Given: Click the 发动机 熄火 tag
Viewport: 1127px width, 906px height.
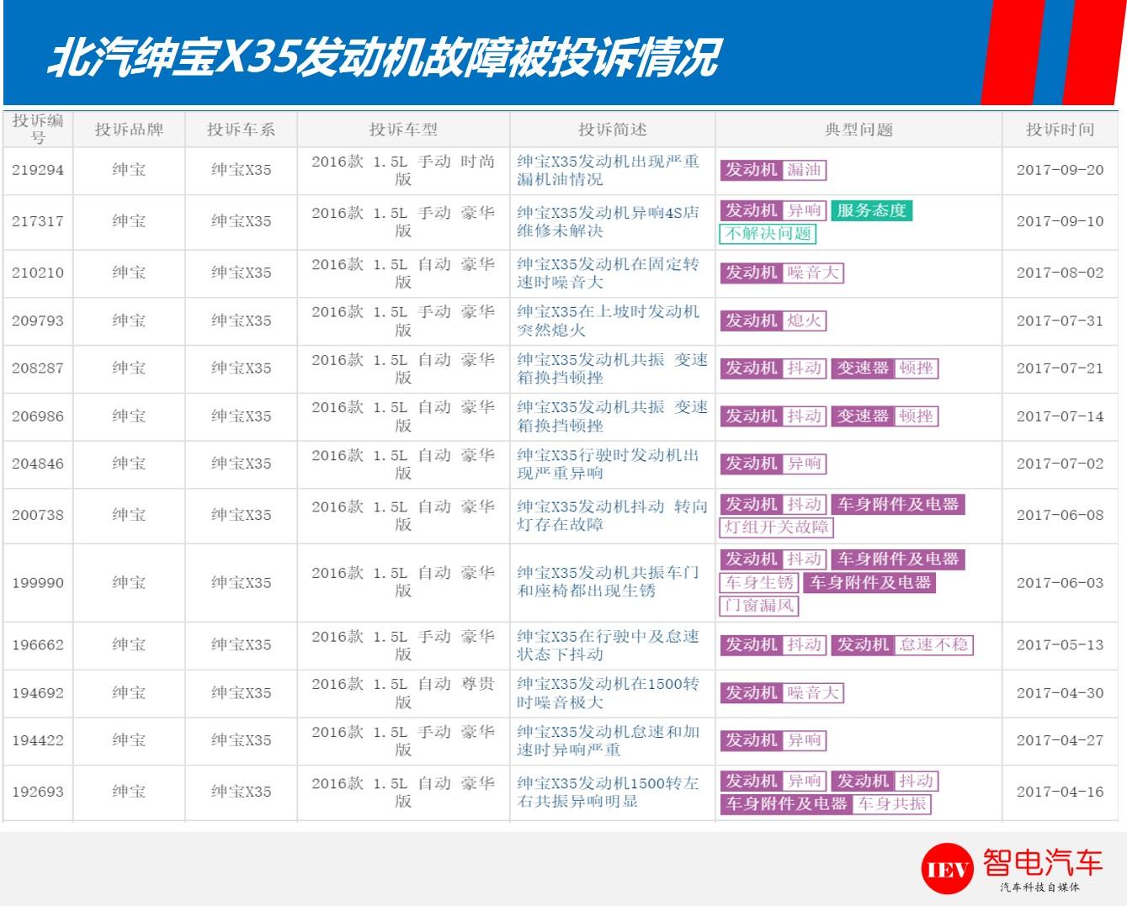Looking at the screenshot, I should [773, 321].
